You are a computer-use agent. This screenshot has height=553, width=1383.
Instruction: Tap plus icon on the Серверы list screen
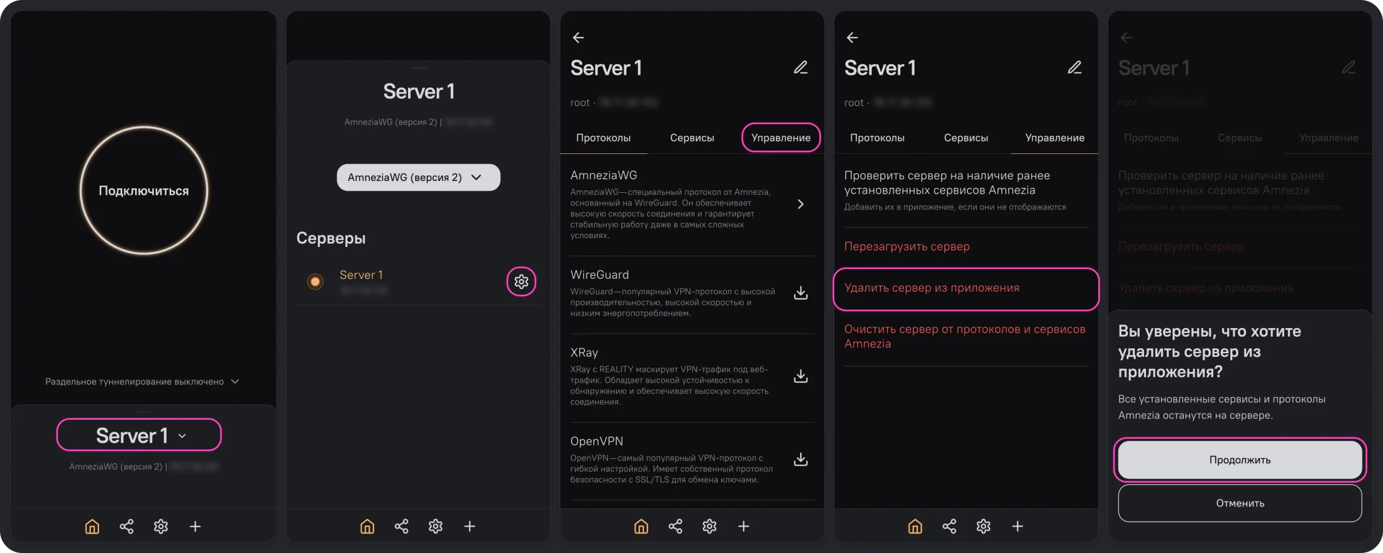tap(470, 527)
